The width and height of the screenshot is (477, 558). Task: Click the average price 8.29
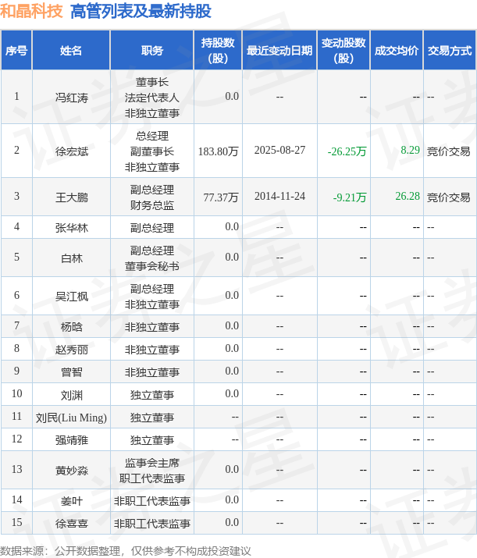tap(411, 150)
